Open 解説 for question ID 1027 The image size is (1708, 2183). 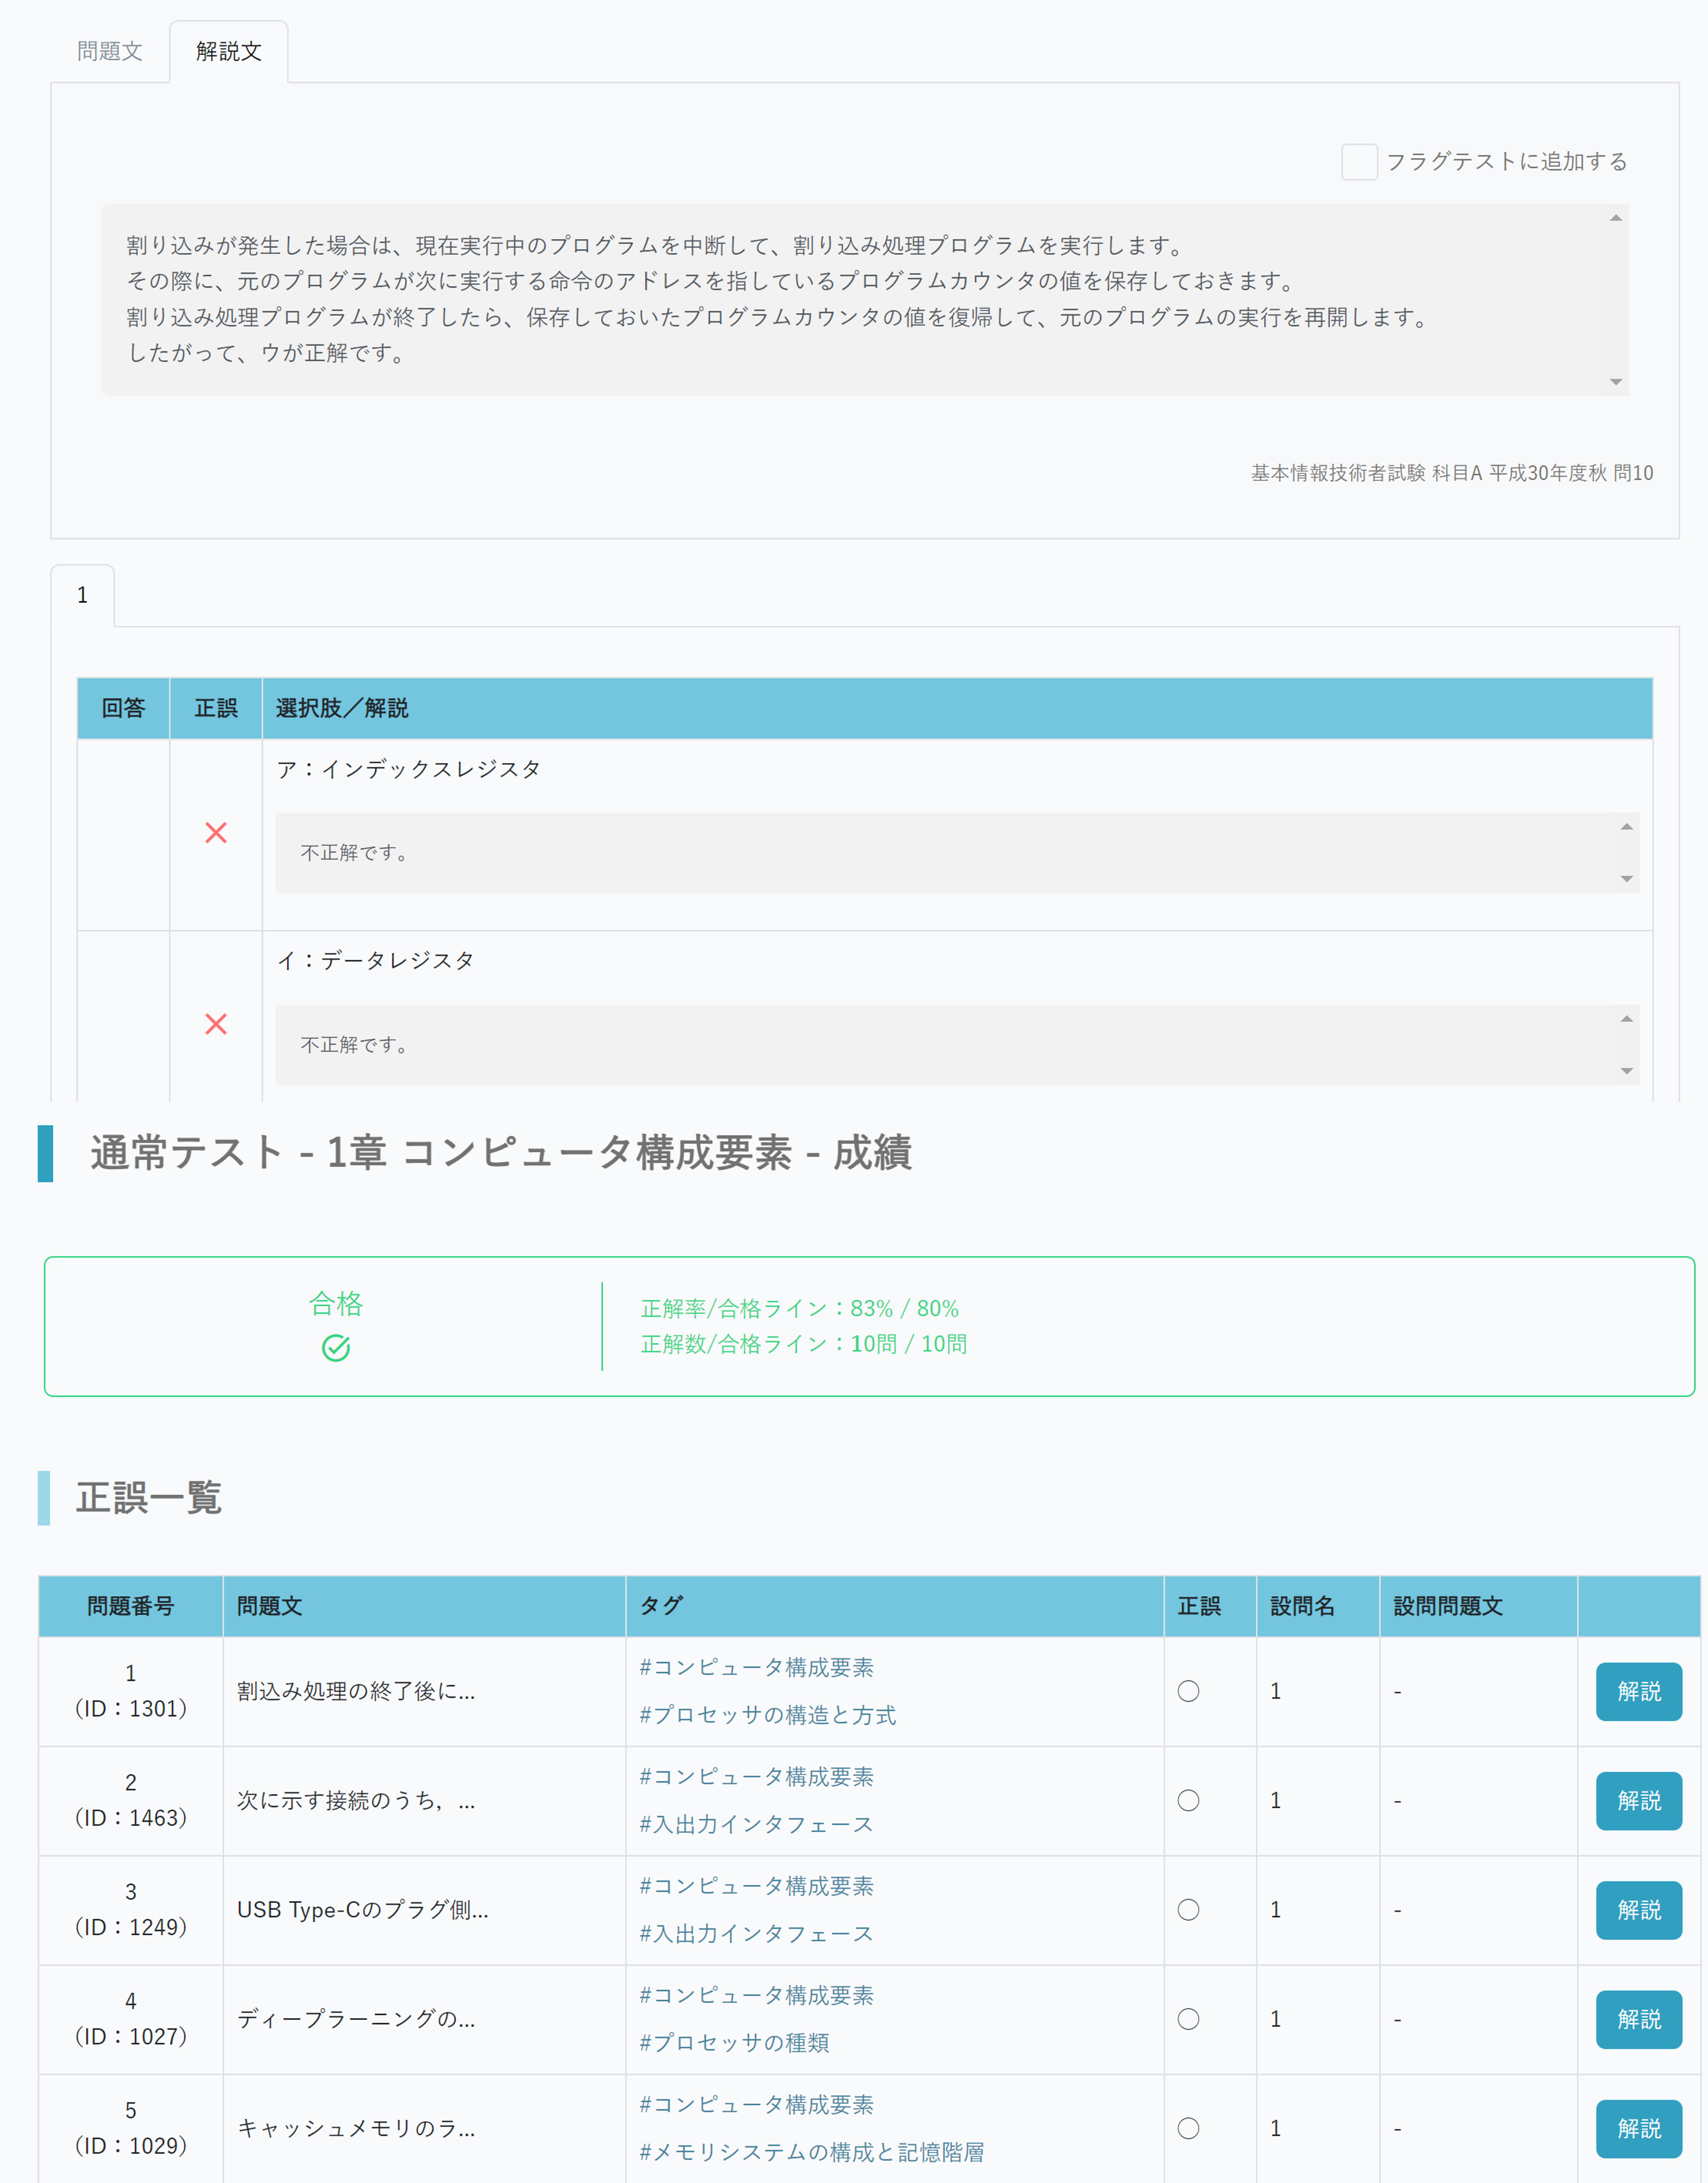click(1639, 2019)
